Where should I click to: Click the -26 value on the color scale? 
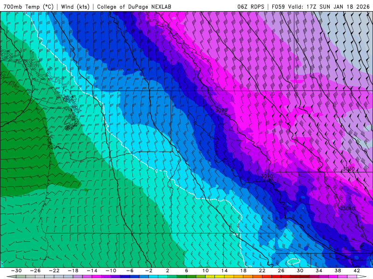pyautogui.click(x=35, y=271)
